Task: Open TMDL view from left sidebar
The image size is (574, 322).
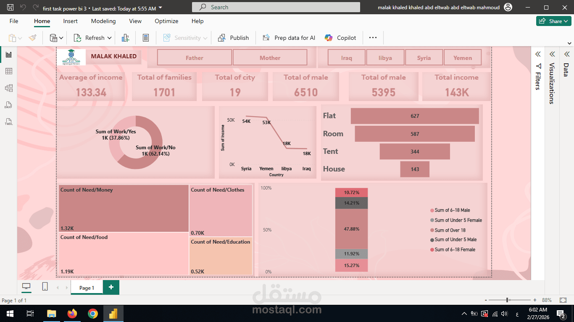Action: (8, 122)
